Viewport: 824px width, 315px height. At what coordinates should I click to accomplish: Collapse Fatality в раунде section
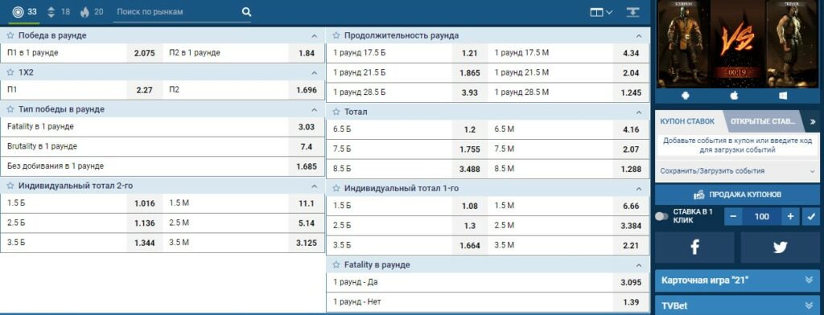point(639,264)
